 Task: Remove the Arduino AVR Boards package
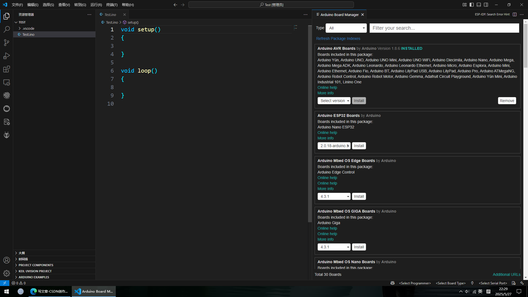[507, 101]
